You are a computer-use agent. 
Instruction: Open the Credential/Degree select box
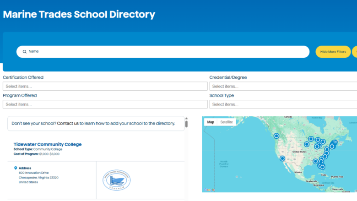point(283,86)
